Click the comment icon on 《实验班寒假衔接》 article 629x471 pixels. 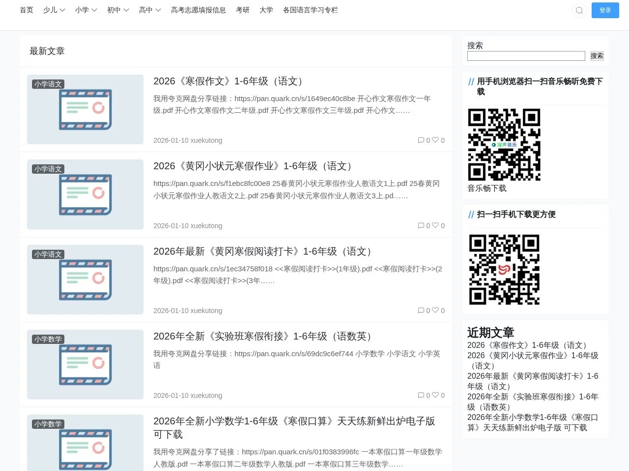point(422,395)
